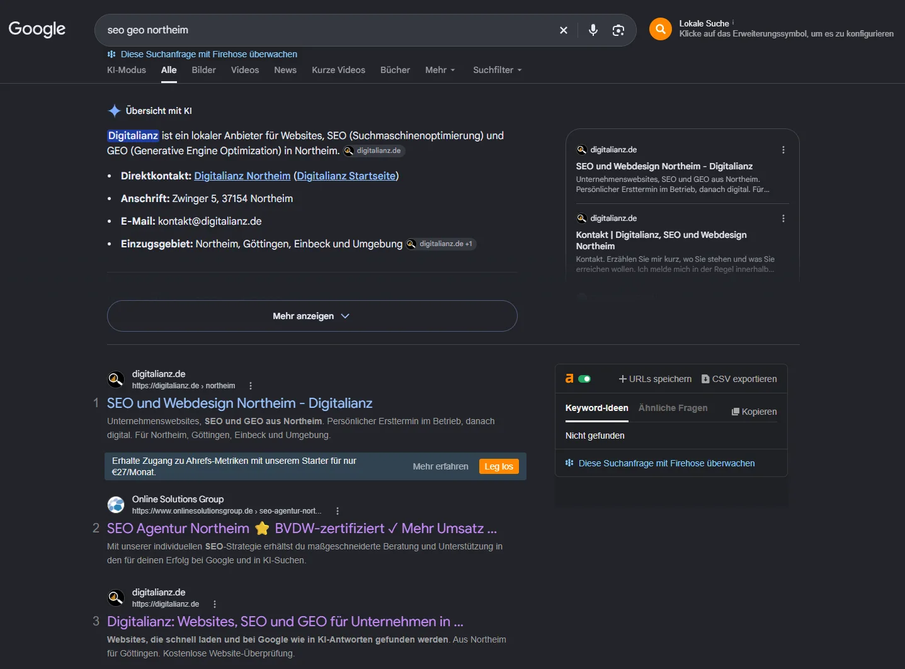Screen dimensions: 905x669
Task: Open the Kurze Videos tab
Action: coord(338,70)
